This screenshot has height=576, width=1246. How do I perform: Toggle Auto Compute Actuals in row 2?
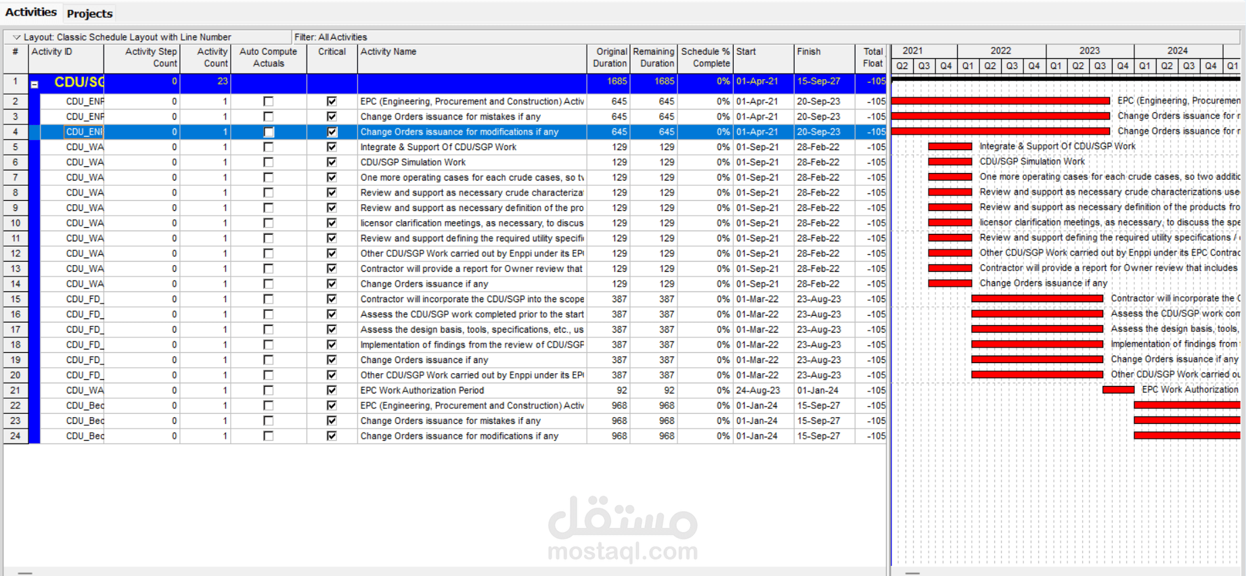point(269,101)
